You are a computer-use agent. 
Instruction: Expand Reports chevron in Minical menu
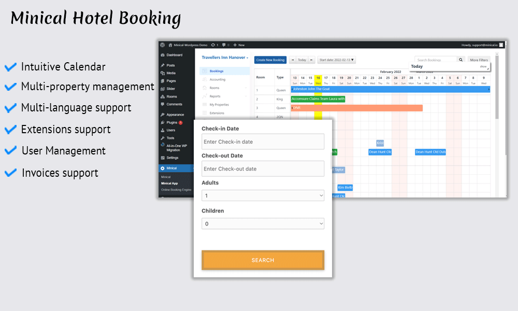[246, 96]
